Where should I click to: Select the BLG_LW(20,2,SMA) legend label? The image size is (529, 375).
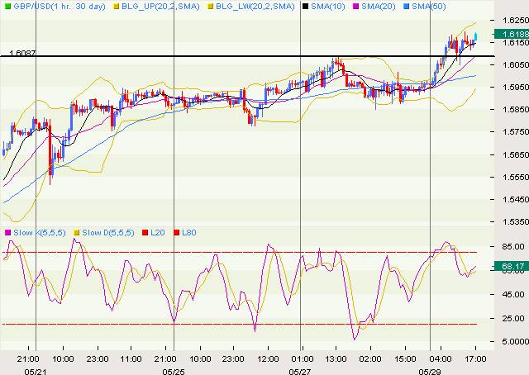pyautogui.click(x=255, y=6)
